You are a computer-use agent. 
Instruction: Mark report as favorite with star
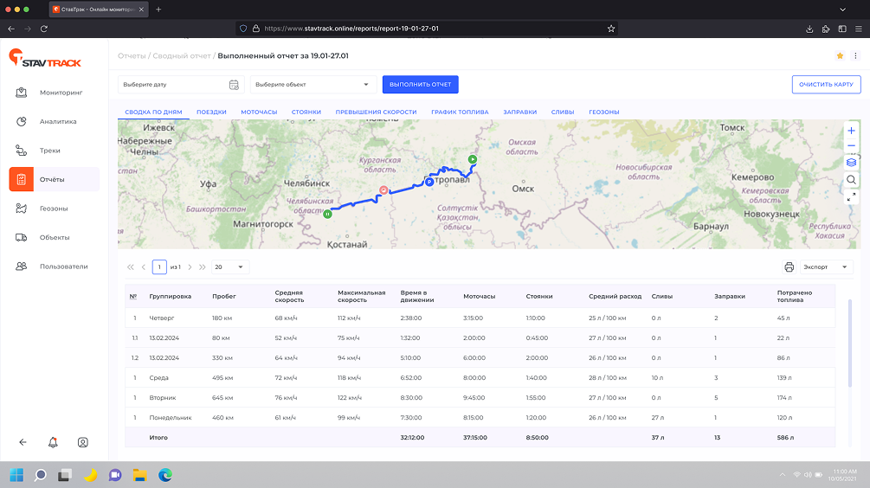(x=840, y=56)
